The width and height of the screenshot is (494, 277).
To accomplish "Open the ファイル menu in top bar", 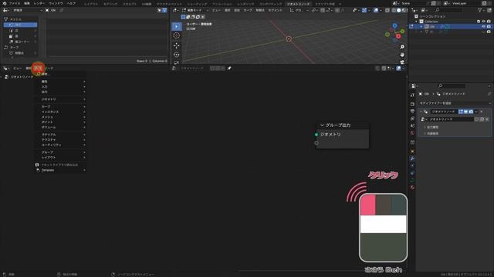I will (15, 3).
